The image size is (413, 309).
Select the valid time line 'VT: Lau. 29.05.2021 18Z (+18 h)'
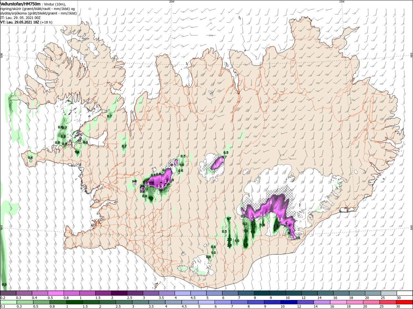pos(26,22)
